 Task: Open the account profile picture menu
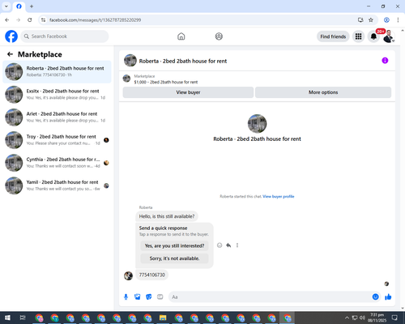[389, 36]
